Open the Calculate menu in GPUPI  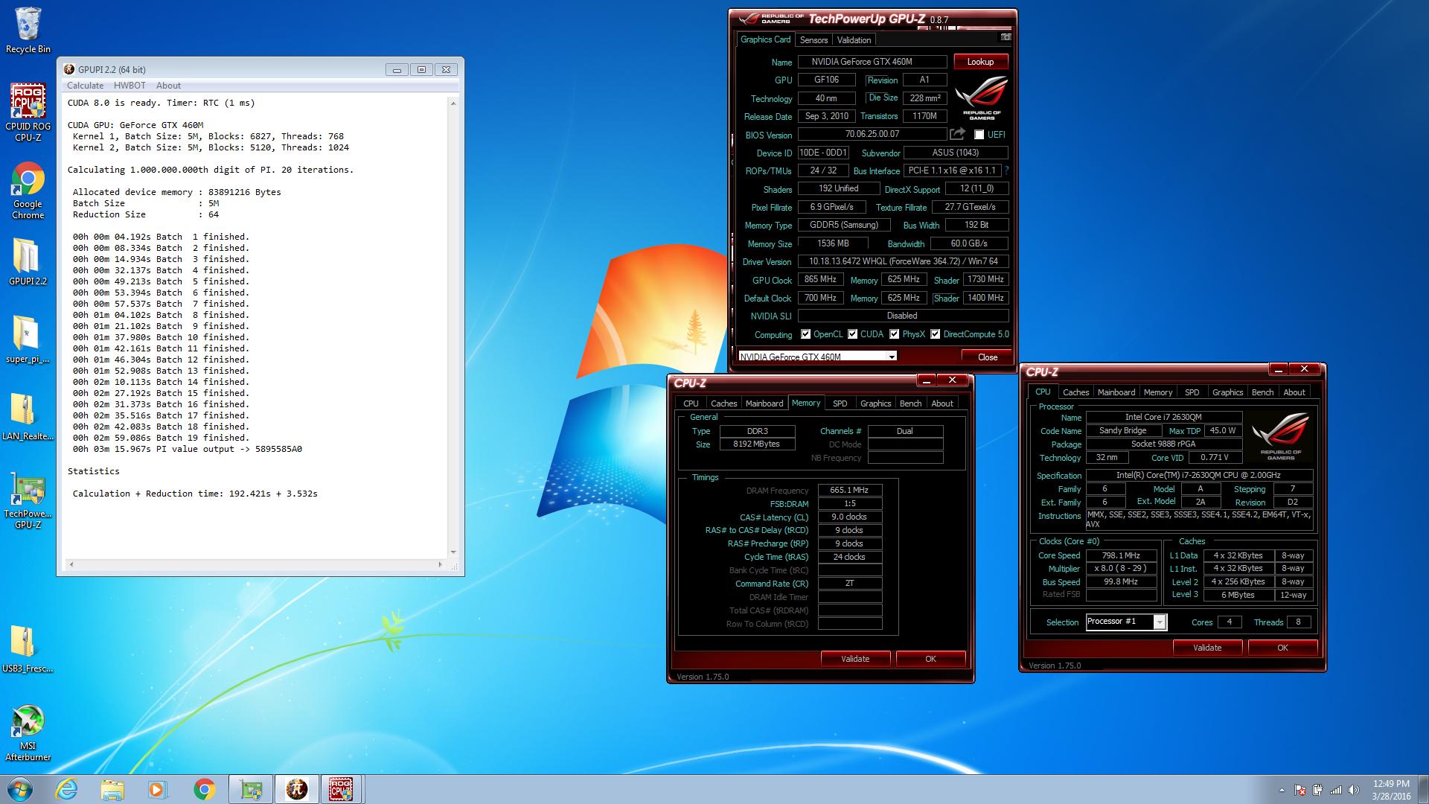pyautogui.click(x=85, y=86)
